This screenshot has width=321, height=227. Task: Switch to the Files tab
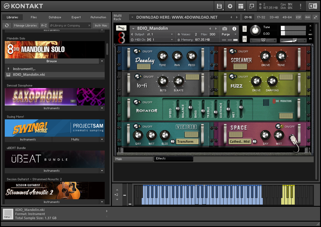[34, 17]
